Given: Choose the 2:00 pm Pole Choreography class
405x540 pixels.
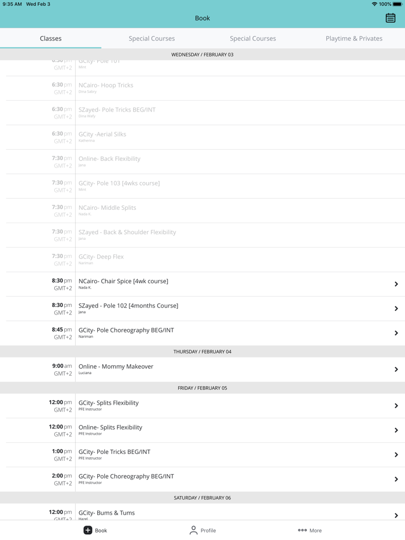Looking at the screenshot, I should (126, 477).
